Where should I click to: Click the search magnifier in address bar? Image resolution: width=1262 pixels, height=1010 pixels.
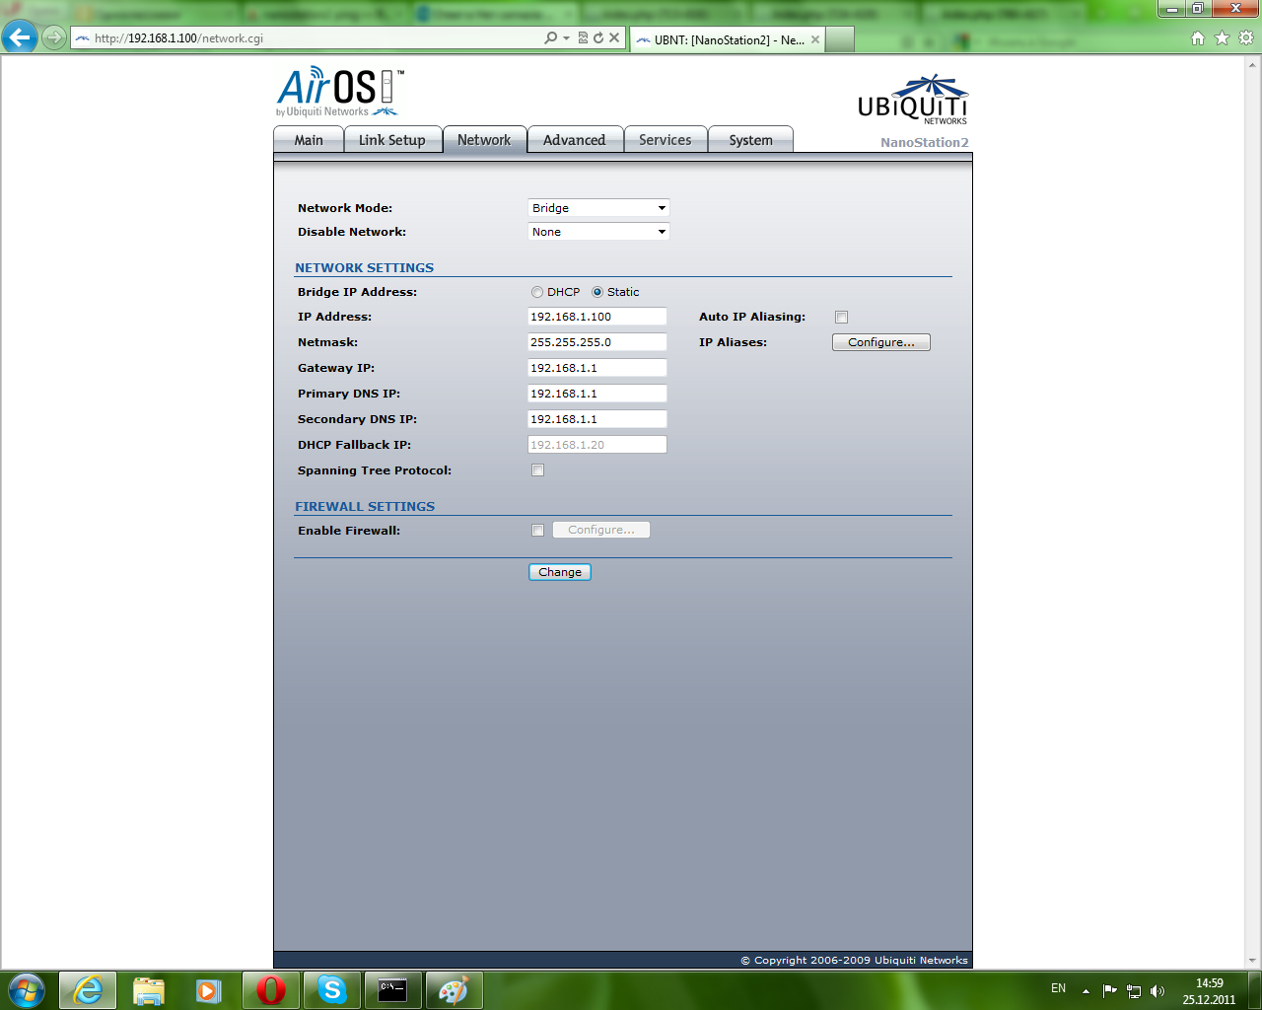point(551,37)
